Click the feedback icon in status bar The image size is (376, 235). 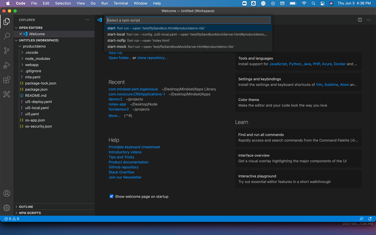[x=361, y=219]
